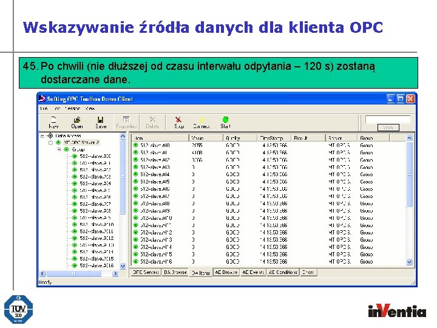The width and height of the screenshot is (437, 328).
Task: Click the Write button
Action: [x=388, y=128]
